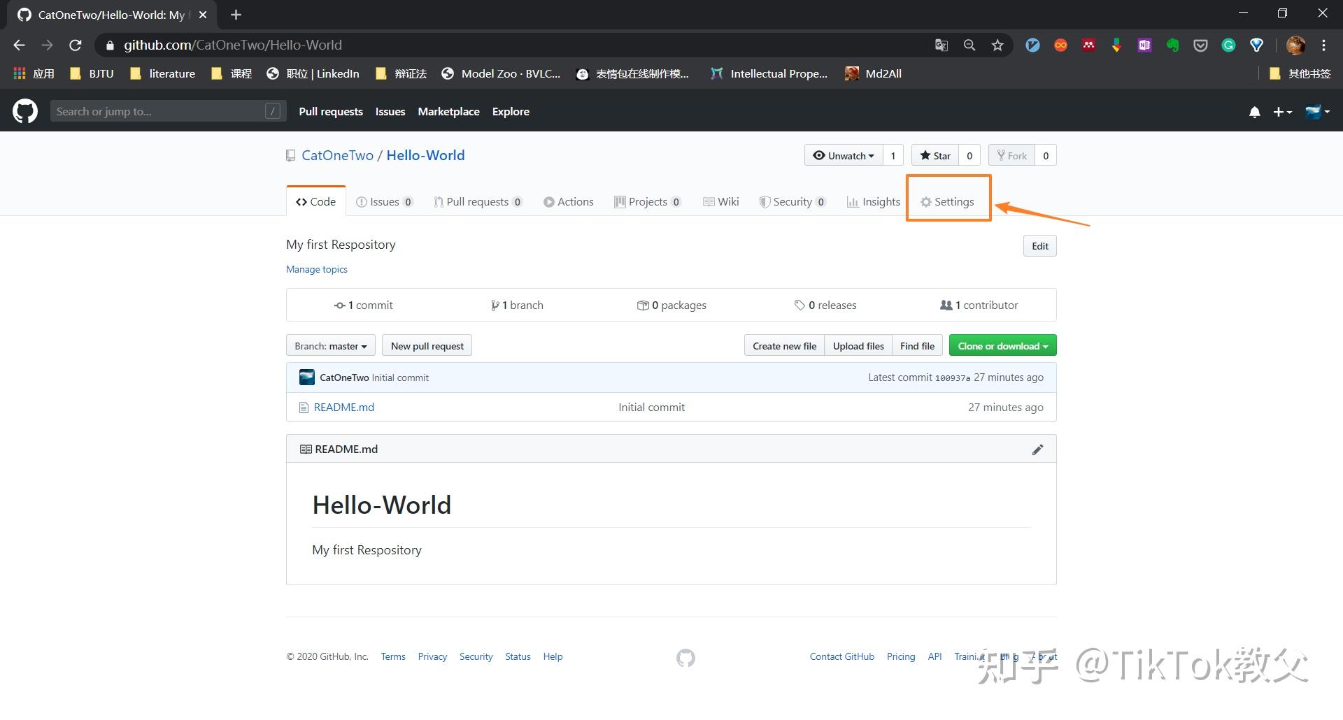
Task: Expand the Clone or download menu
Action: point(1002,346)
